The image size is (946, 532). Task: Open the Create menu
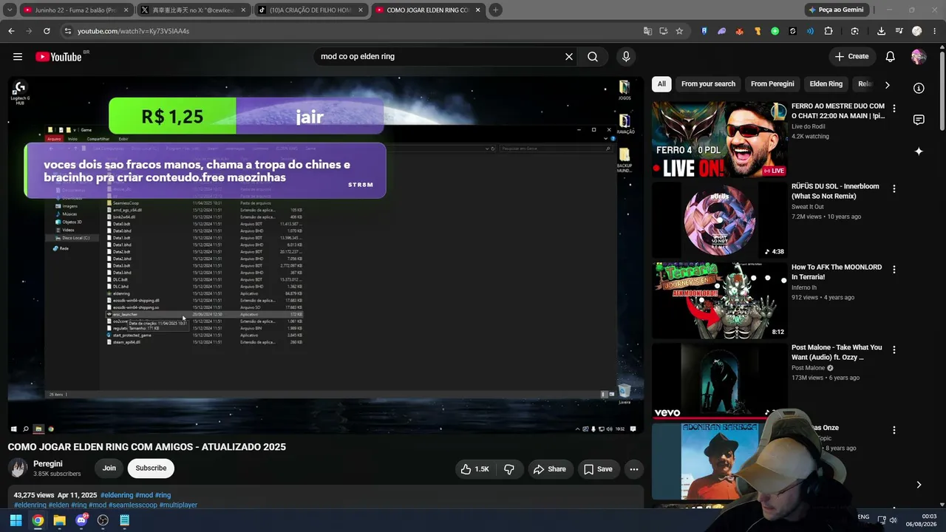(851, 57)
